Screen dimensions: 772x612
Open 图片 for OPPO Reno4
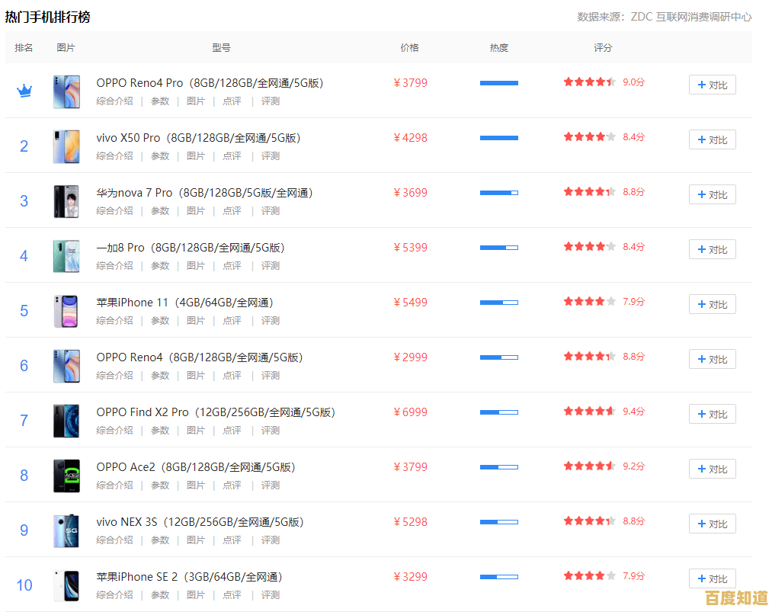(196, 375)
